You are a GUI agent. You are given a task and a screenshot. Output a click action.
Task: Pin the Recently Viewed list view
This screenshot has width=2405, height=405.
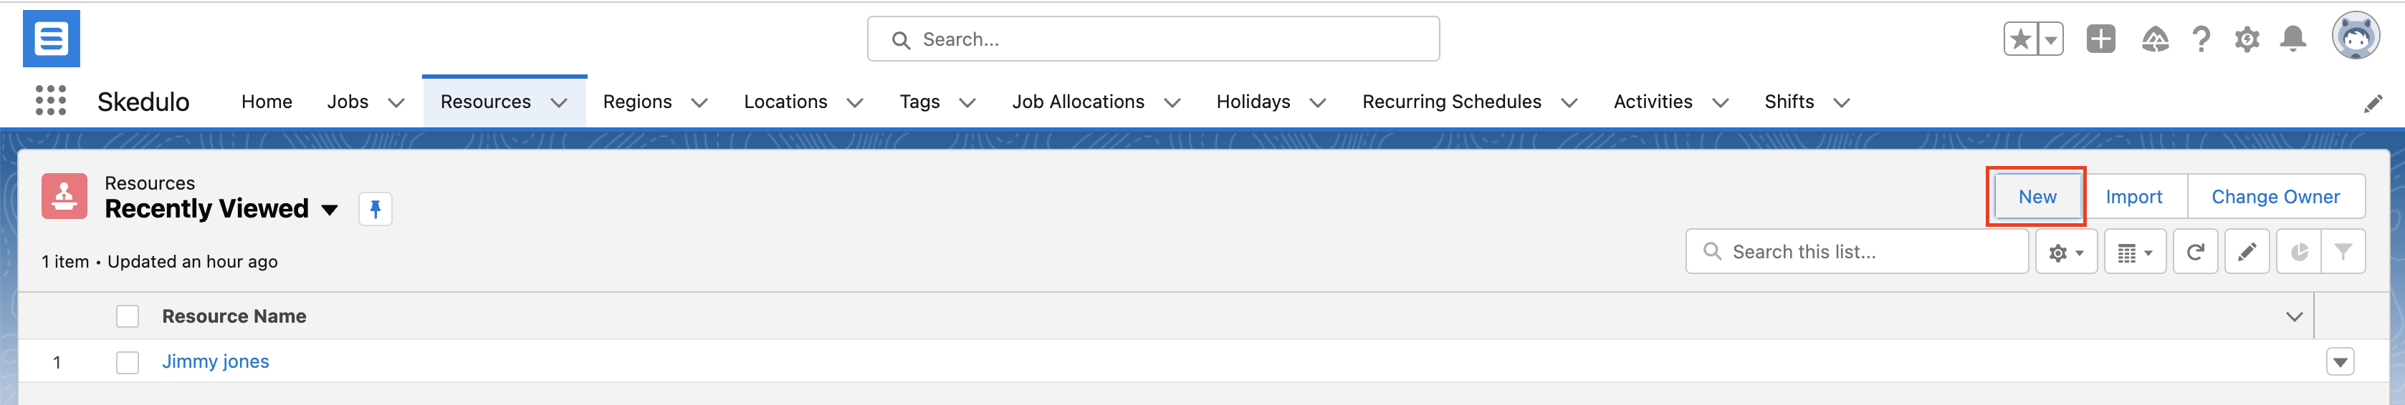376,209
